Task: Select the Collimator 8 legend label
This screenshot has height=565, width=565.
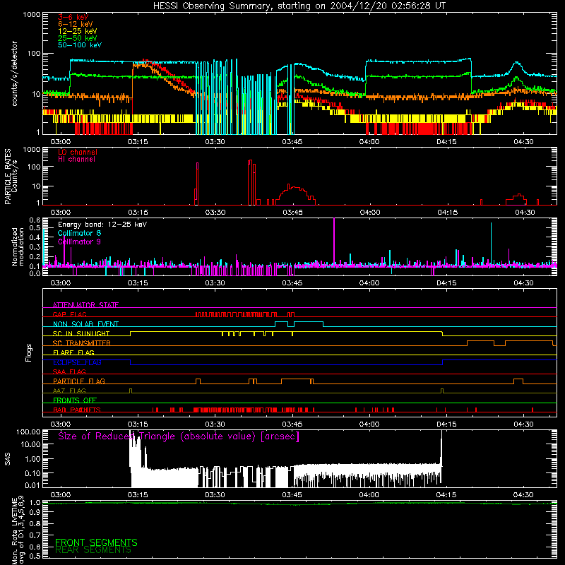Action: (x=79, y=233)
